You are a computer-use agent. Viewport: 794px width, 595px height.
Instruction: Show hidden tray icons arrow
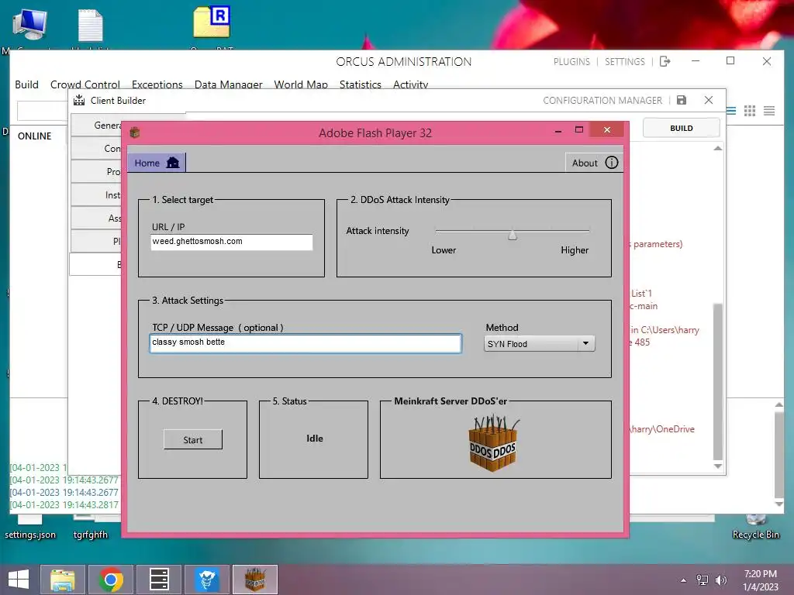point(684,580)
